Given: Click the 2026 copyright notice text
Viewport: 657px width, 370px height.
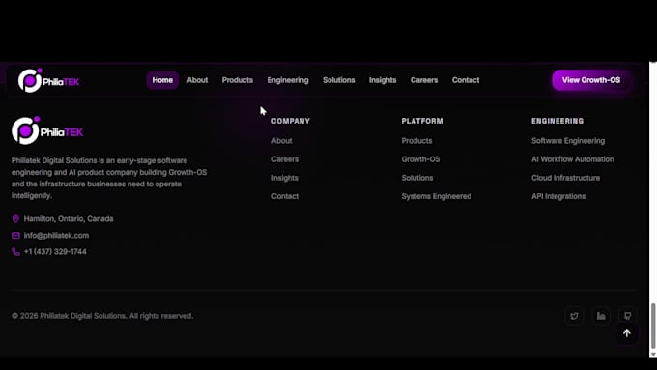Looking at the screenshot, I should (x=102, y=316).
